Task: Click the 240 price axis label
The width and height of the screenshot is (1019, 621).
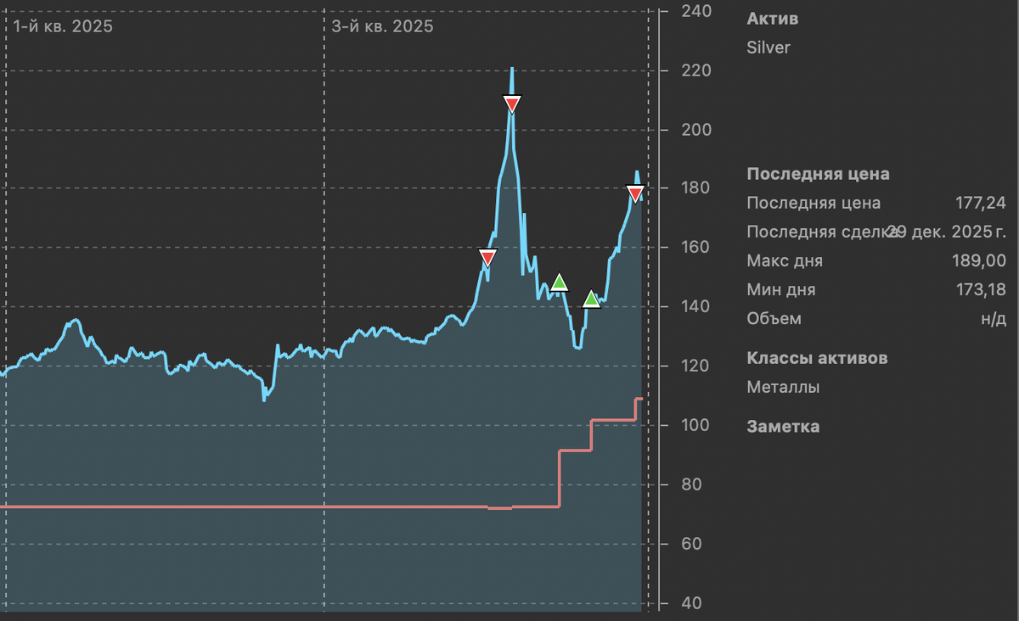Action: pyautogui.click(x=695, y=11)
